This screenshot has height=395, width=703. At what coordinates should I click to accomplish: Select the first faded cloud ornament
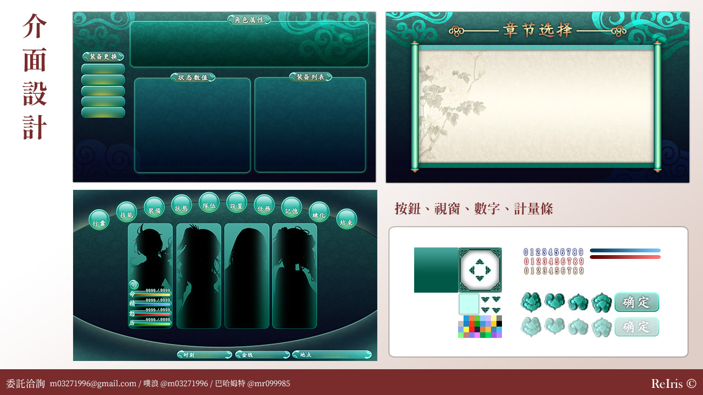[531, 327]
